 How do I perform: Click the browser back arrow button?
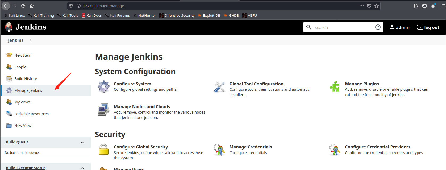6,6
